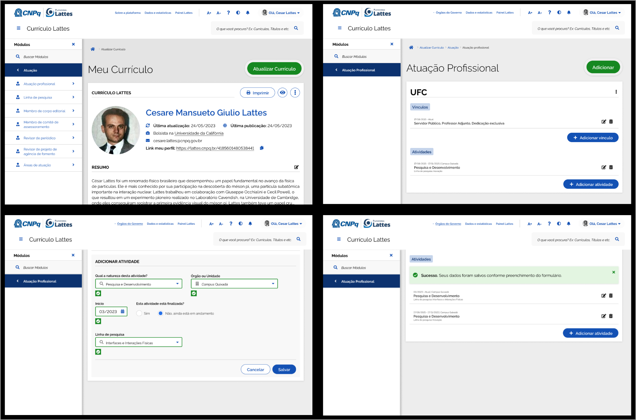Open the three-dots menu on the UFC card
Viewport: 636px width, 420px height.
pos(616,92)
